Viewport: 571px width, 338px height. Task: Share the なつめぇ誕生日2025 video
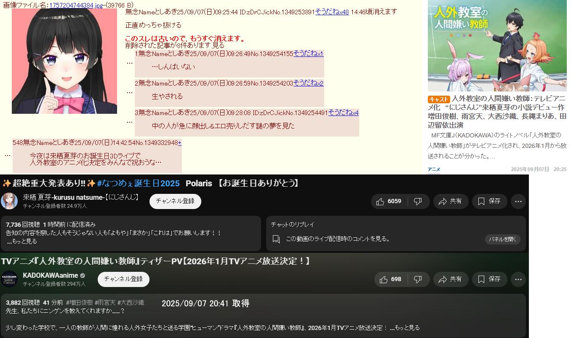click(x=450, y=201)
